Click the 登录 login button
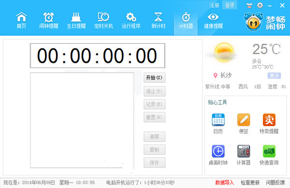290x188 pixels. pyautogui.click(x=230, y=5)
